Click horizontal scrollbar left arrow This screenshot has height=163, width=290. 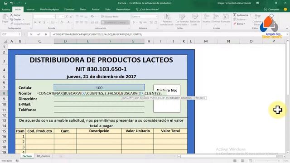pos(179,156)
